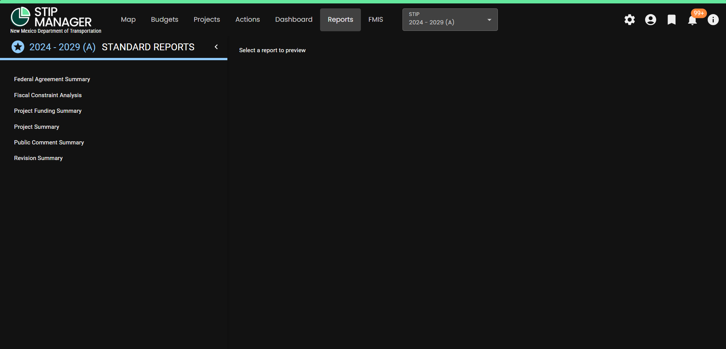The width and height of the screenshot is (726, 349).
Task: Open the settings gear icon
Action: tap(629, 20)
